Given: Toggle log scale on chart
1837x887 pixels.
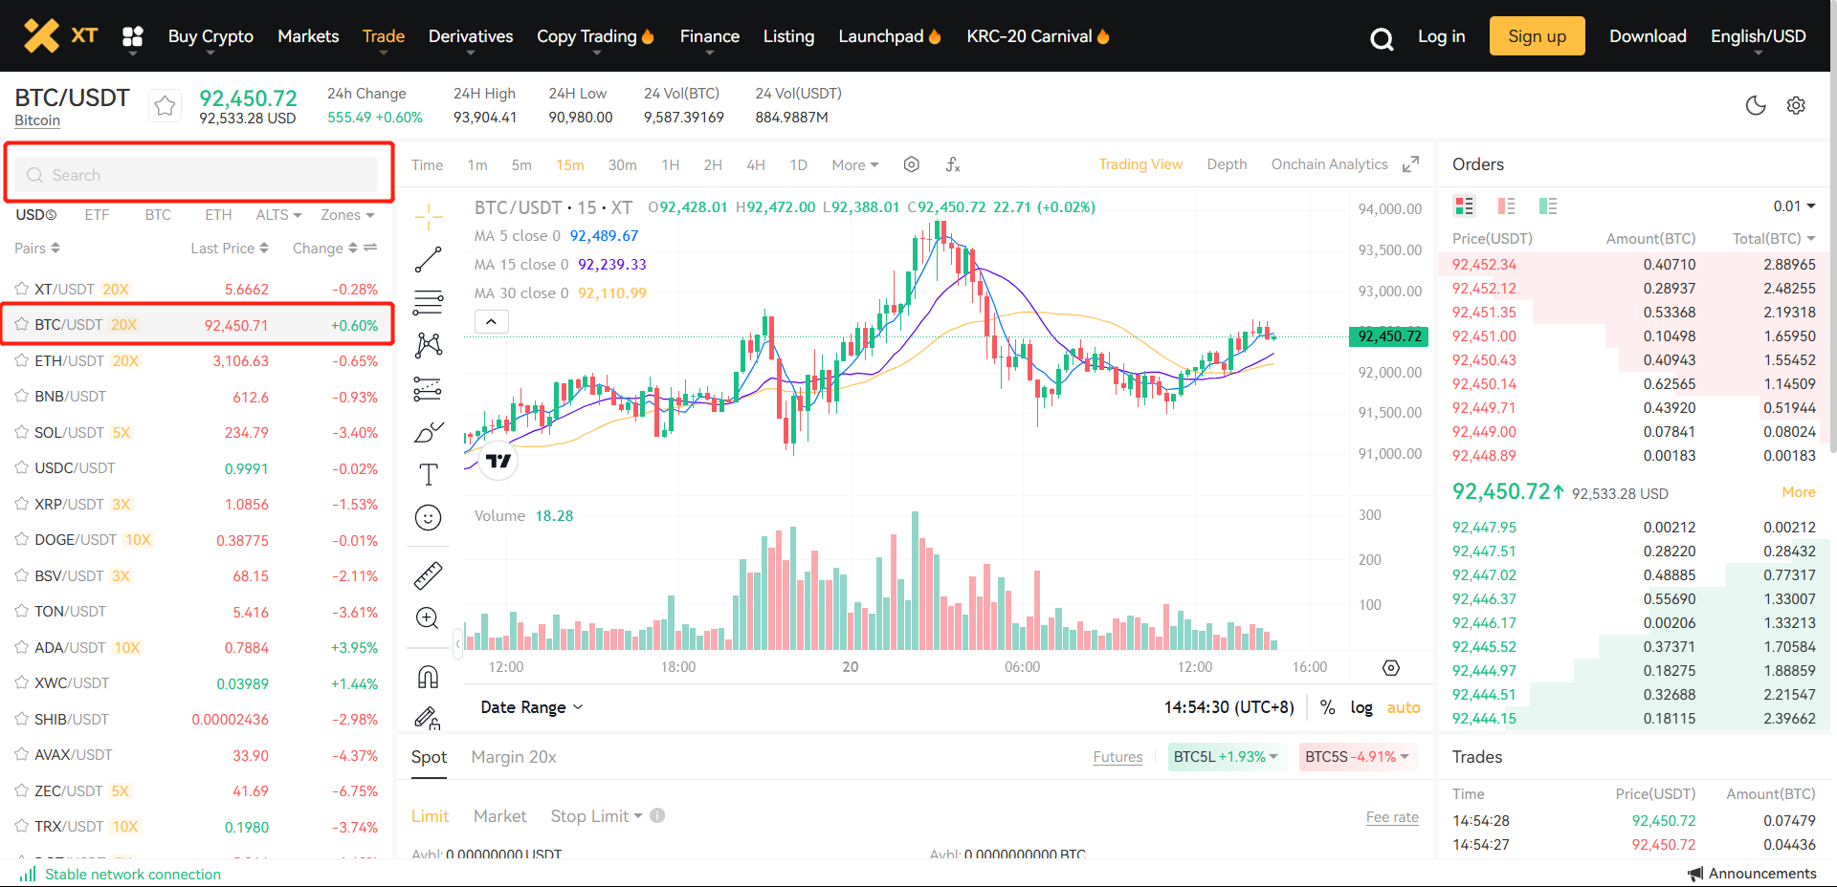Looking at the screenshot, I should tap(1361, 707).
